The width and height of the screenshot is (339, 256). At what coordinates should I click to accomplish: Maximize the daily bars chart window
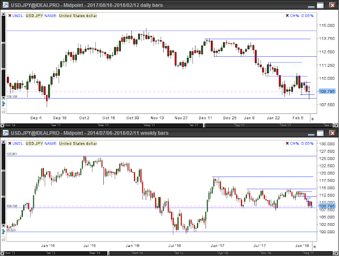320,5
